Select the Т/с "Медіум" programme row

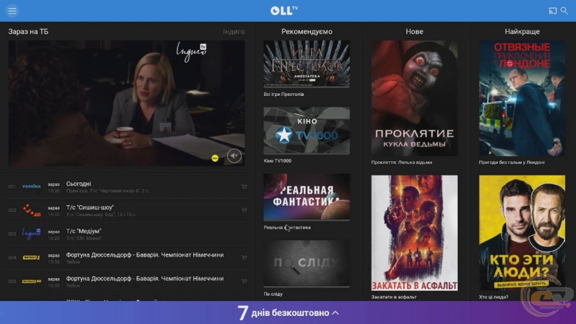126,234
